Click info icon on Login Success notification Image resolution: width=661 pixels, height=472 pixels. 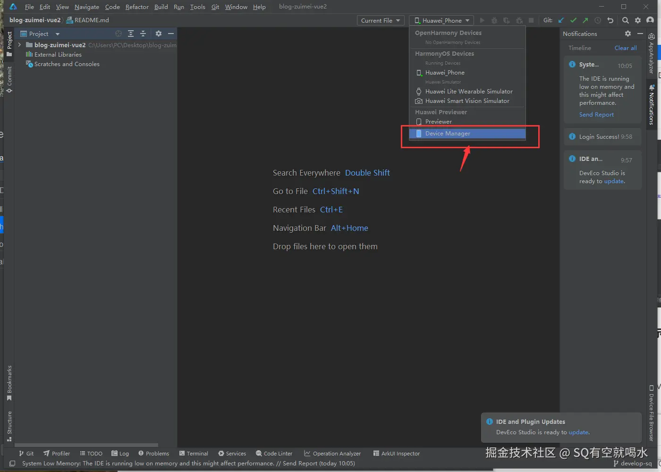coord(572,136)
